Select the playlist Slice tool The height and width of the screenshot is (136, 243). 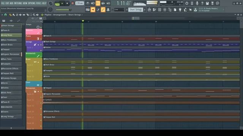pyautogui.click(x=27, y=15)
